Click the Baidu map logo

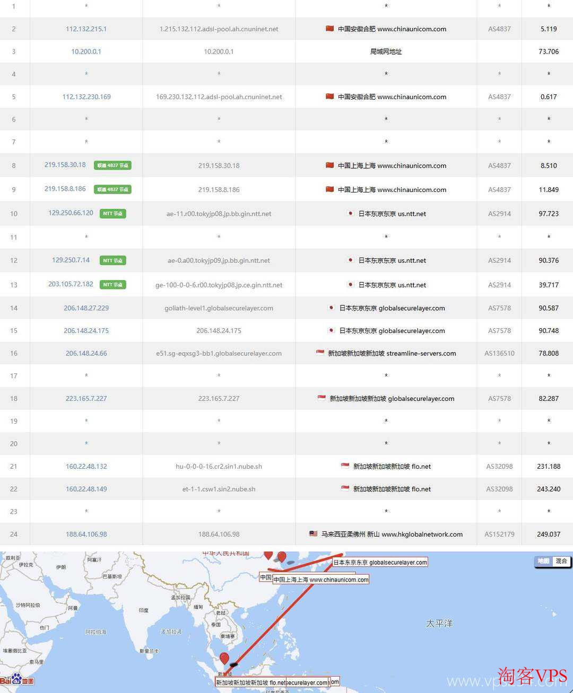(x=17, y=679)
